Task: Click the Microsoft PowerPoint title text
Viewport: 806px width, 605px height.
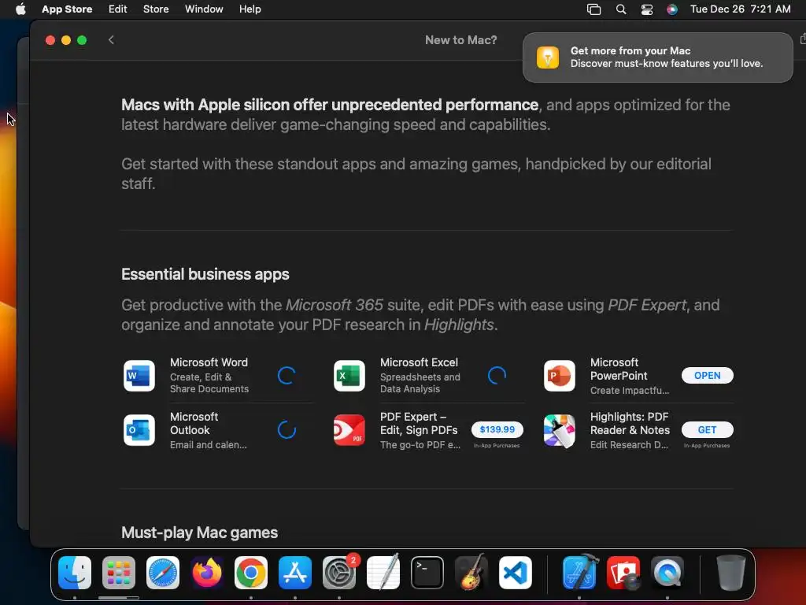Action: tap(619, 369)
